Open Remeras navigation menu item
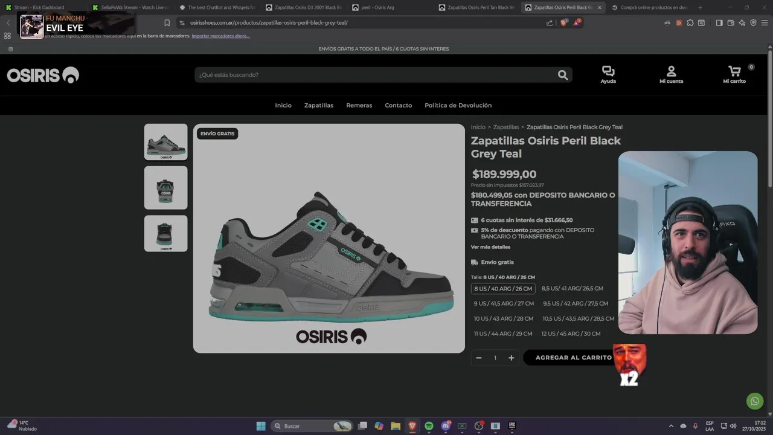The width and height of the screenshot is (773, 435). 359,105
